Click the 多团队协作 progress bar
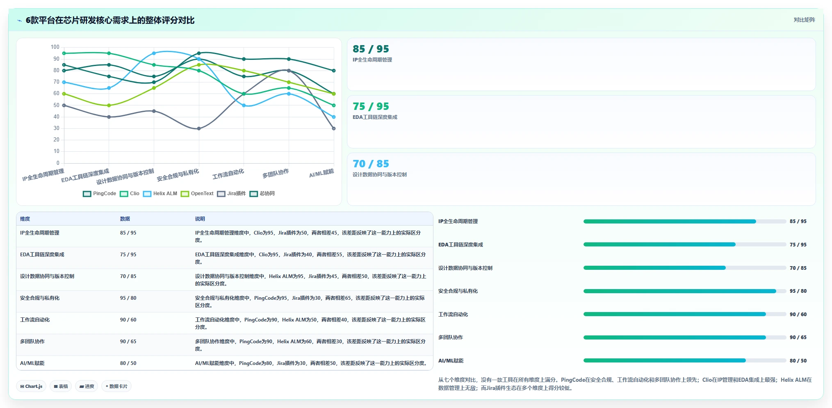 click(685, 337)
